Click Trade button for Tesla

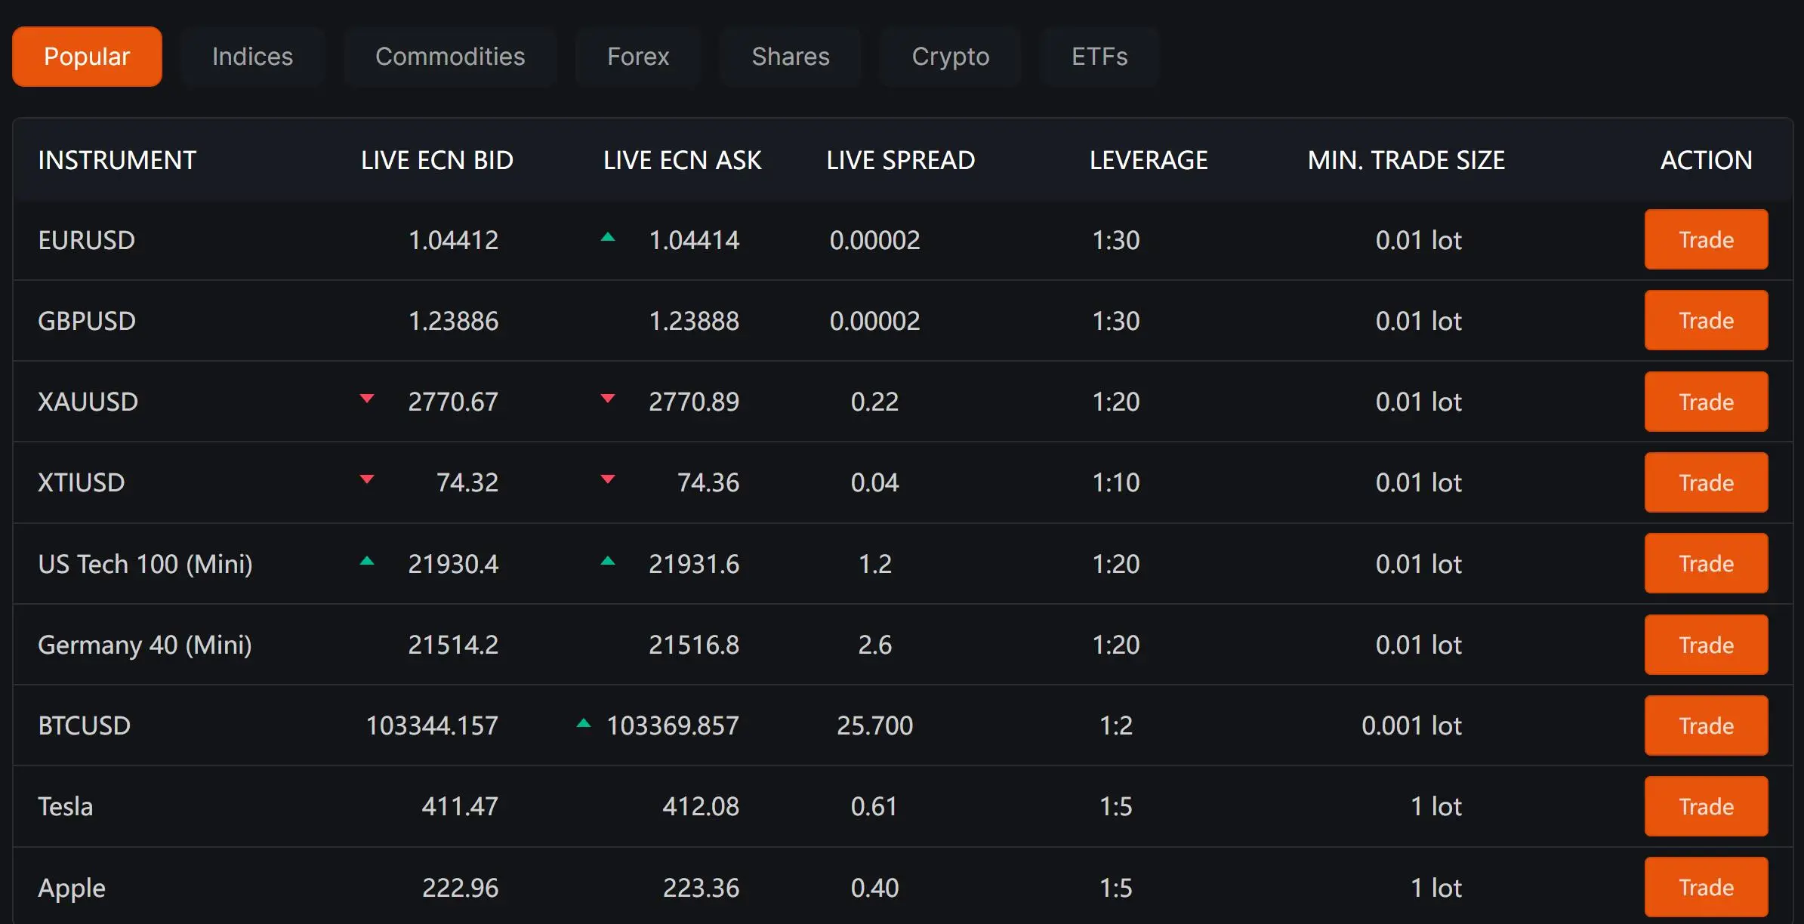point(1706,806)
